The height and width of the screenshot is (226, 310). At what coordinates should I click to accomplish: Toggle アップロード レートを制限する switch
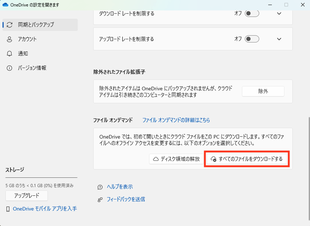(252, 39)
